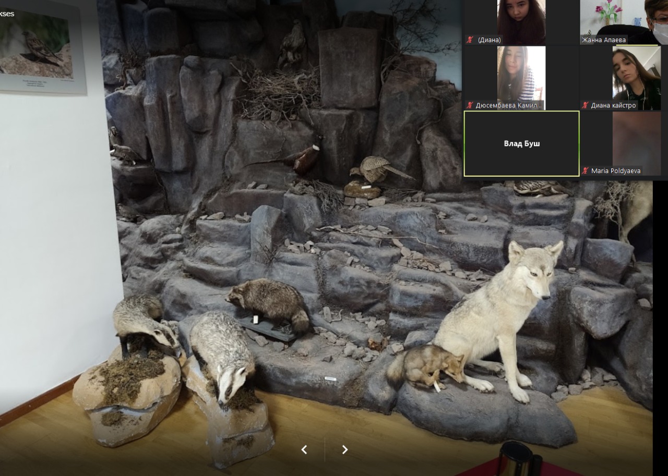
Task: Click muted mic icon for Дюсембаева Камил
Action: tap(470, 105)
